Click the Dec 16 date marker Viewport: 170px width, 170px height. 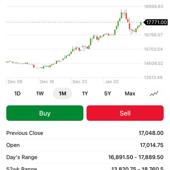47,82
